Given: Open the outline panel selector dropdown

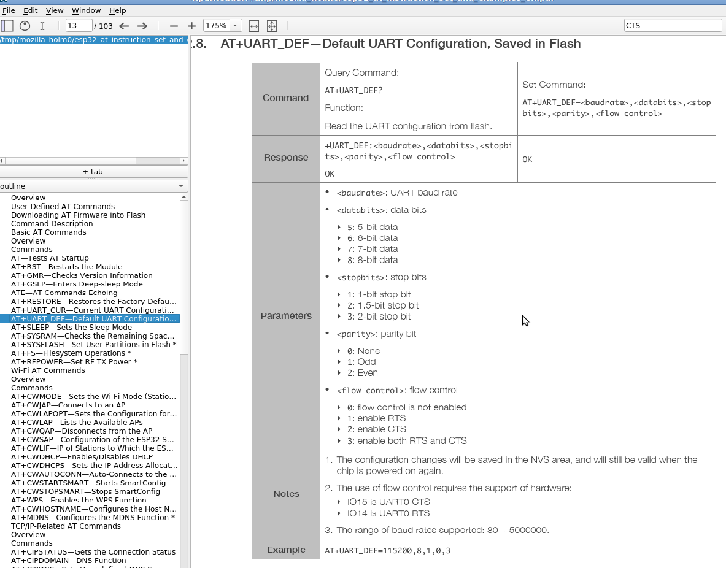Looking at the screenshot, I should pos(93,186).
